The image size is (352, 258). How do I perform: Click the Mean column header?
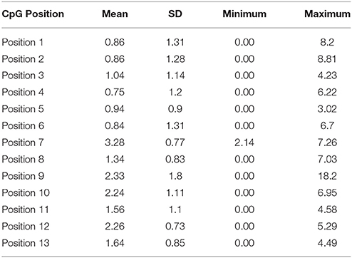pos(115,14)
